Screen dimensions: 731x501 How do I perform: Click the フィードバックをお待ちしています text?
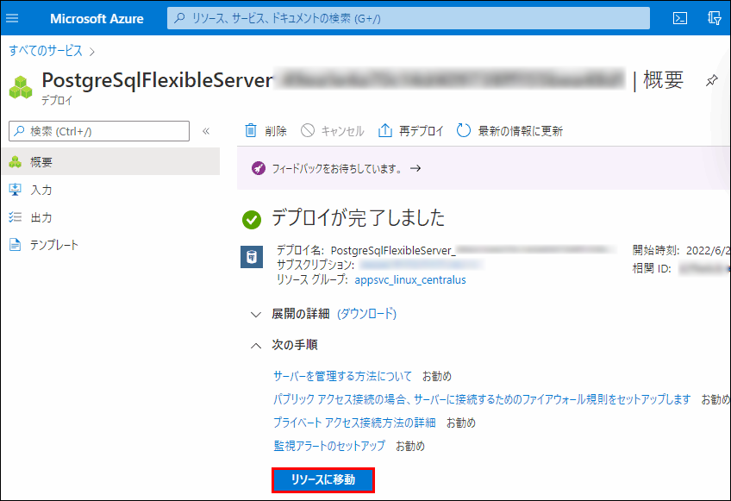coord(338,168)
